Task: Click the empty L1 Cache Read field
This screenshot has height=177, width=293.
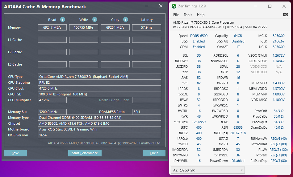Action: [x=52, y=40]
